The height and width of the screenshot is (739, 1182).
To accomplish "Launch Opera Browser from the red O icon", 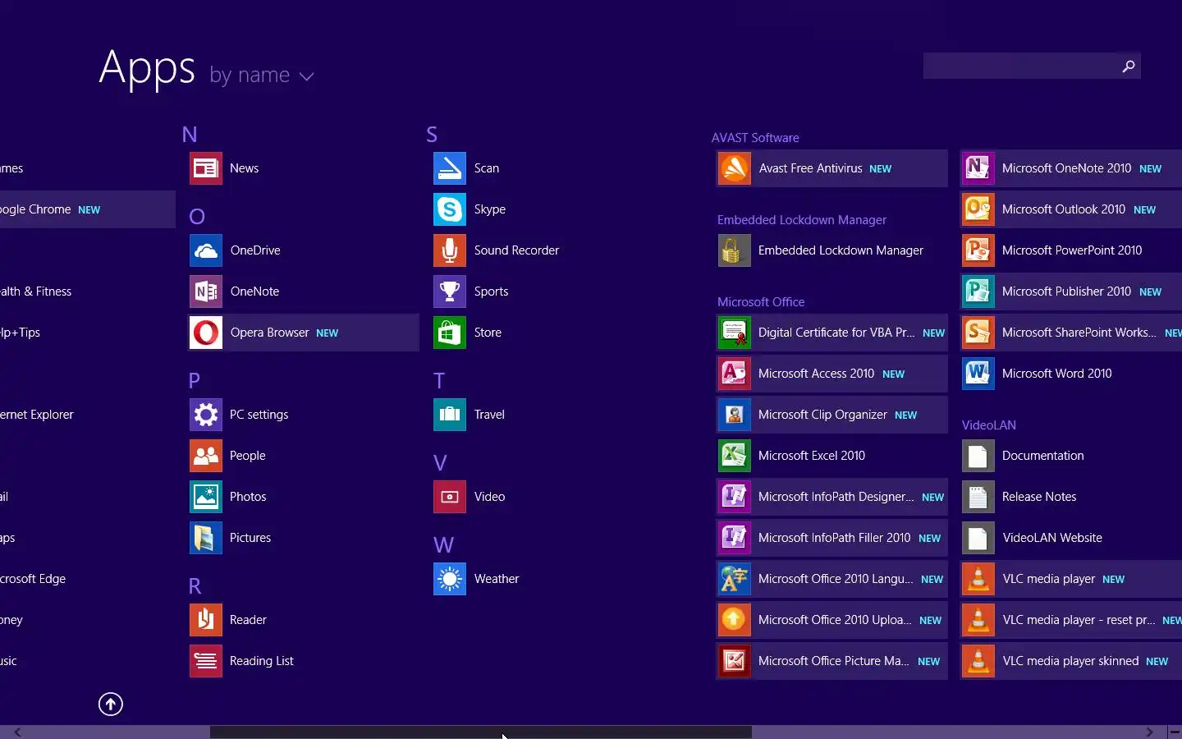I will (x=206, y=333).
